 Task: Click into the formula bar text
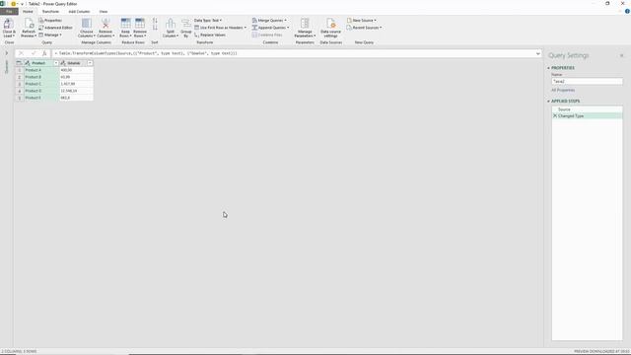pos(294,53)
